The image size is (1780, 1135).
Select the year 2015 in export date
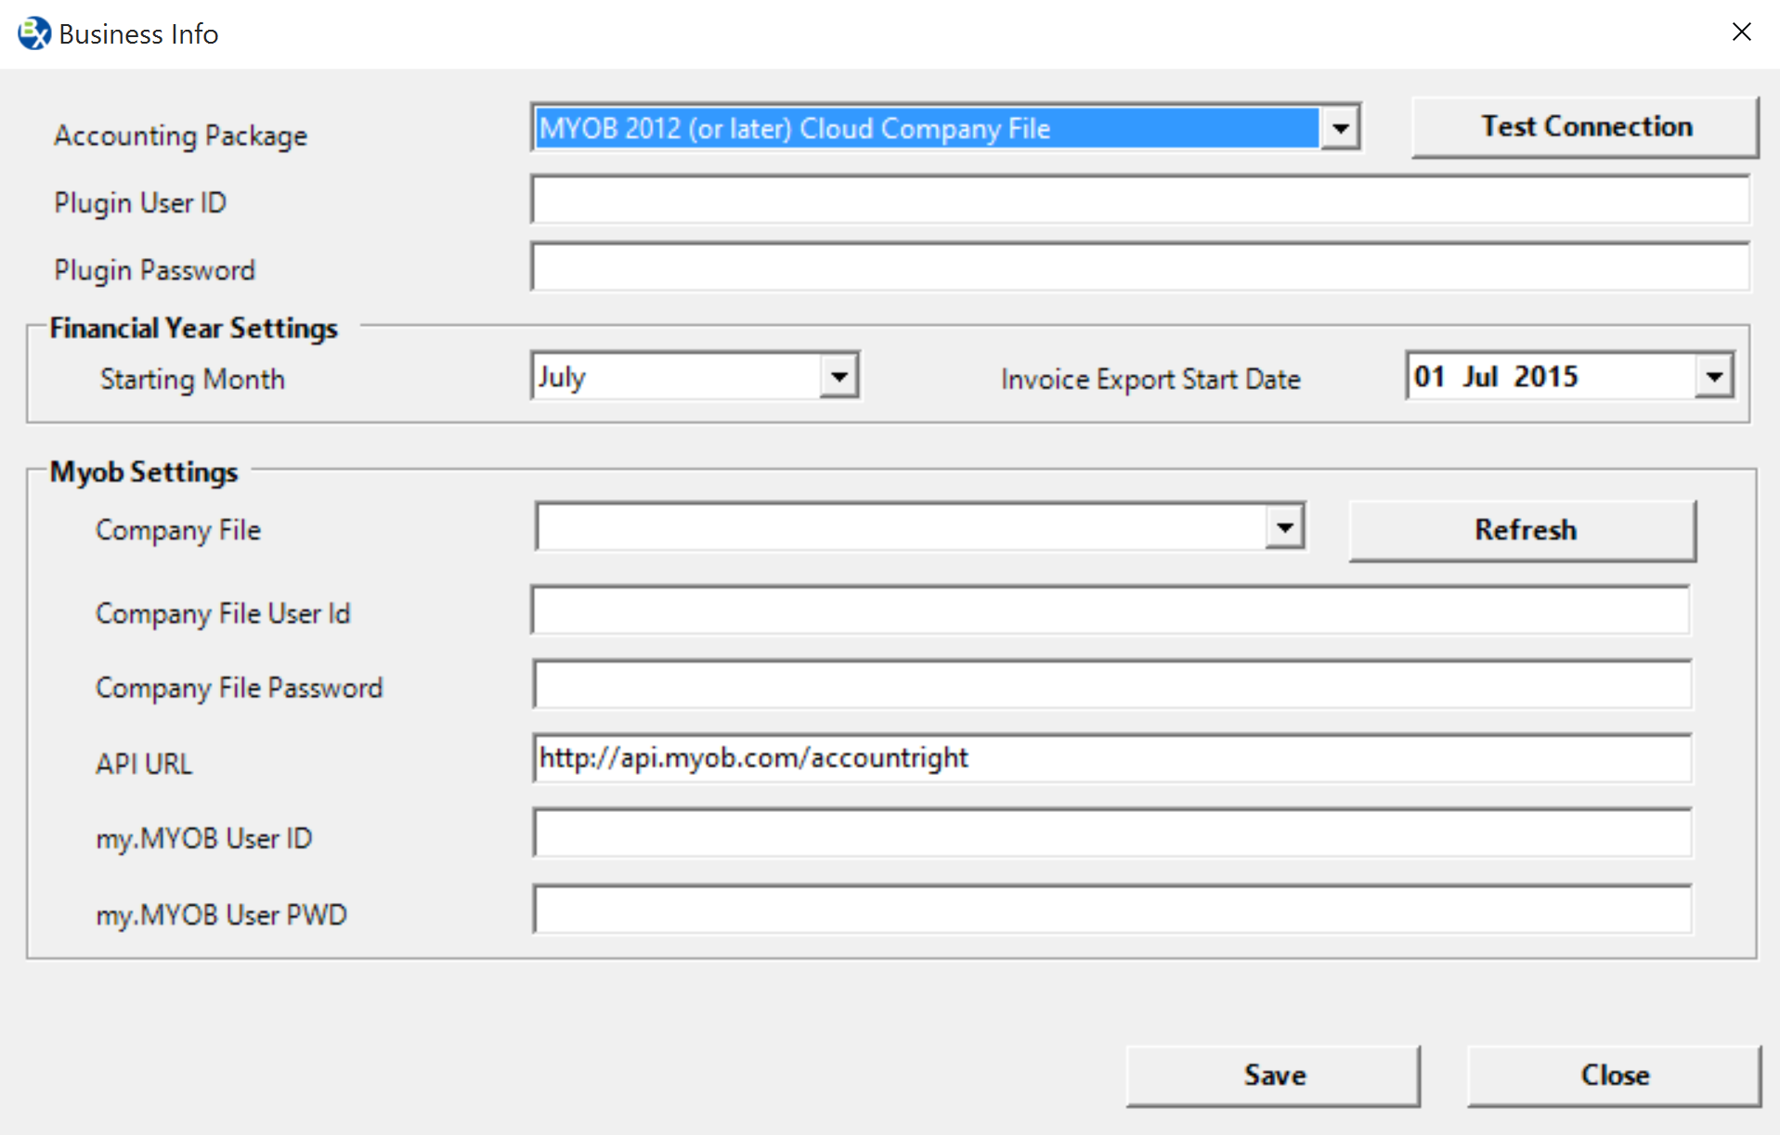click(1546, 377)
